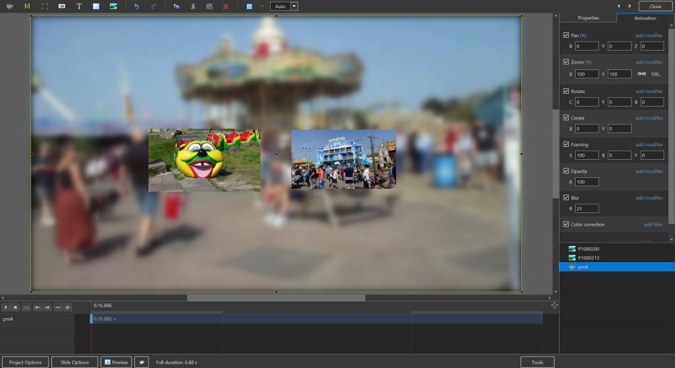
Task: Select the Animation tab
Action: coord(645,18)
